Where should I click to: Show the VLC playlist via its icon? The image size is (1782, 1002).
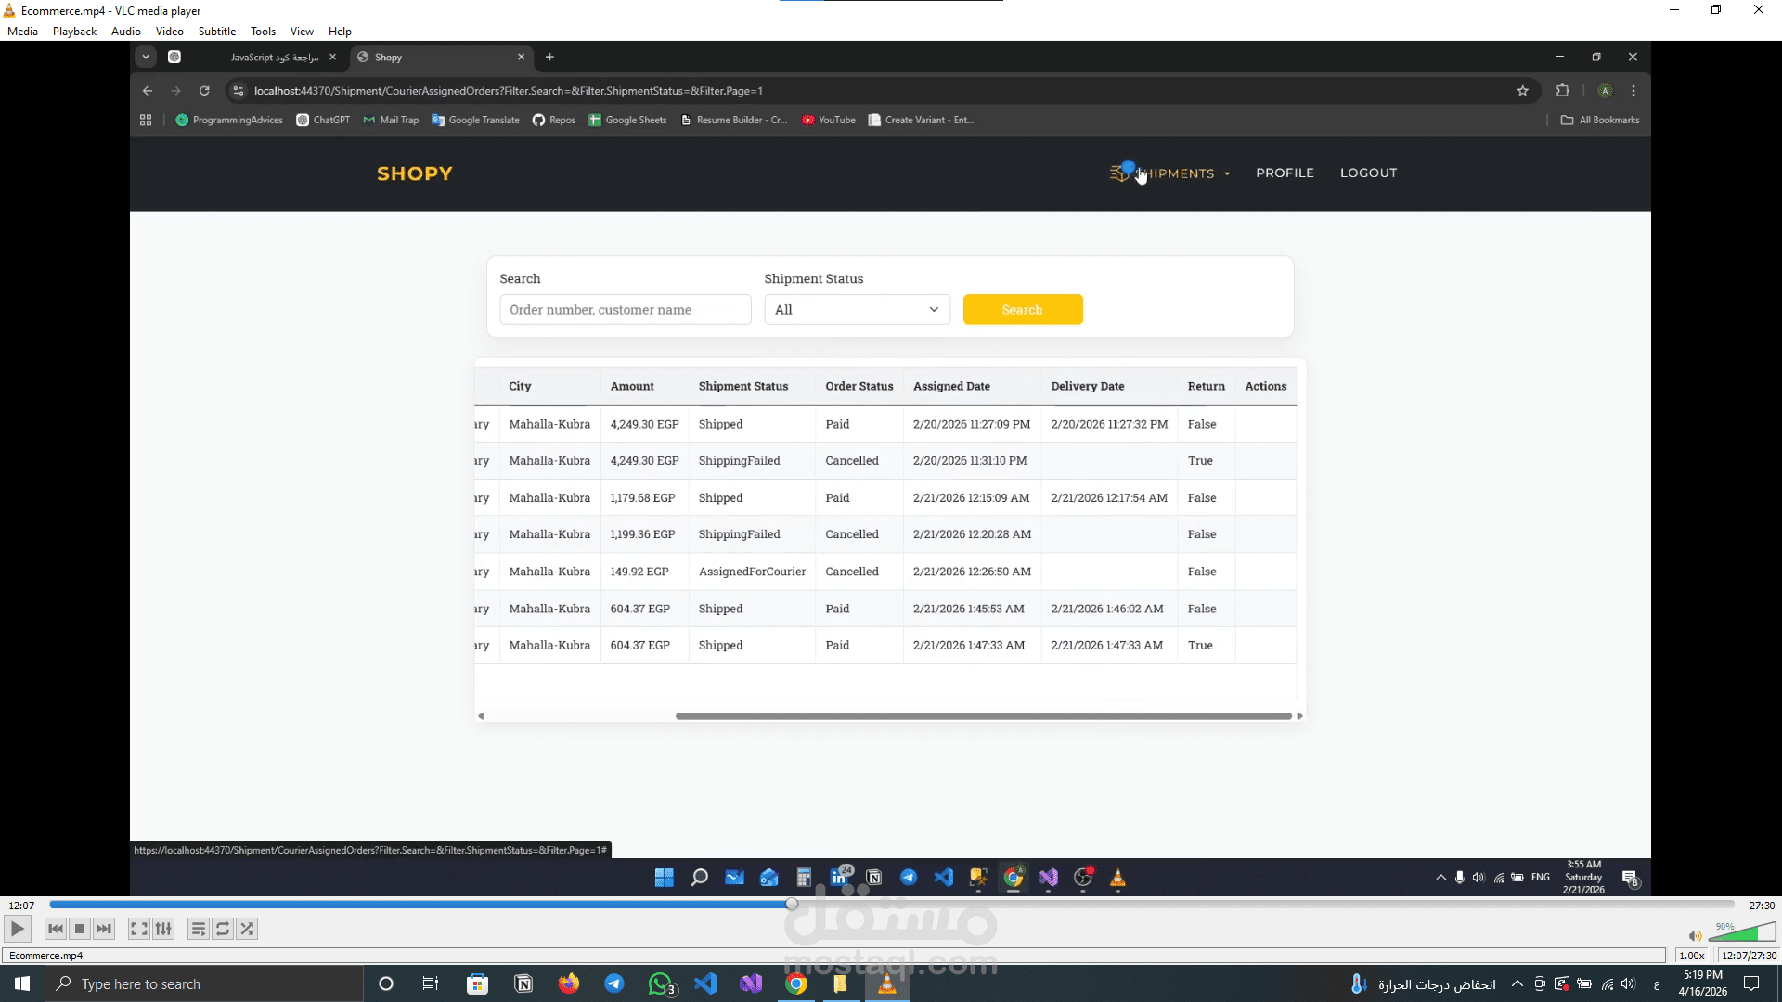pos(198,929)
